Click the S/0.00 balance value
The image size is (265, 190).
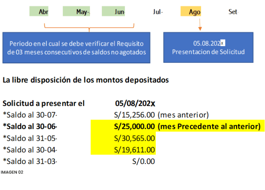coord(143,161)
